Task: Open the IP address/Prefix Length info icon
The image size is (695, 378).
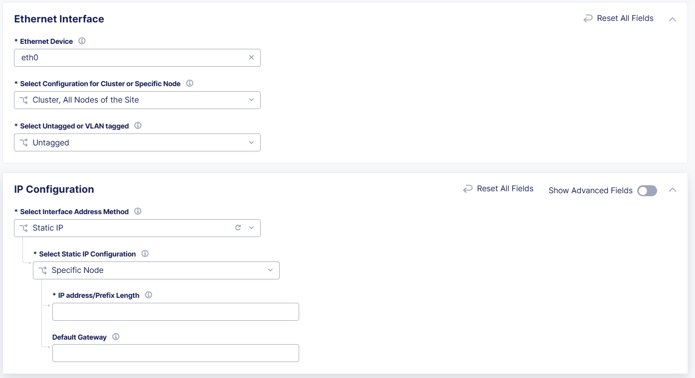Action: [148, 295]
